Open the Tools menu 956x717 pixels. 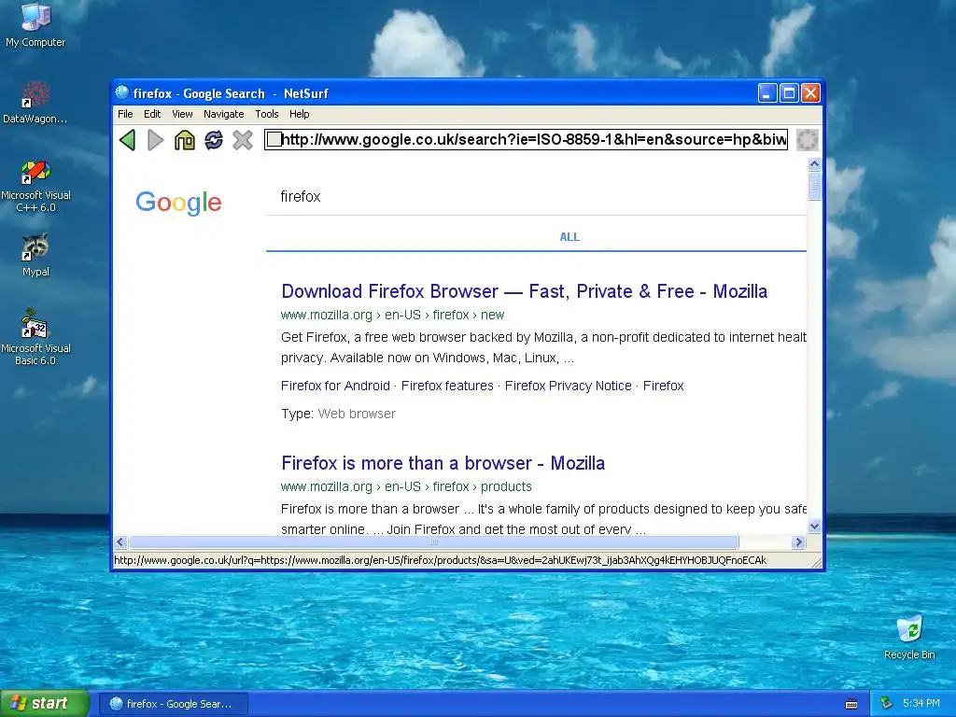(266, 114)
